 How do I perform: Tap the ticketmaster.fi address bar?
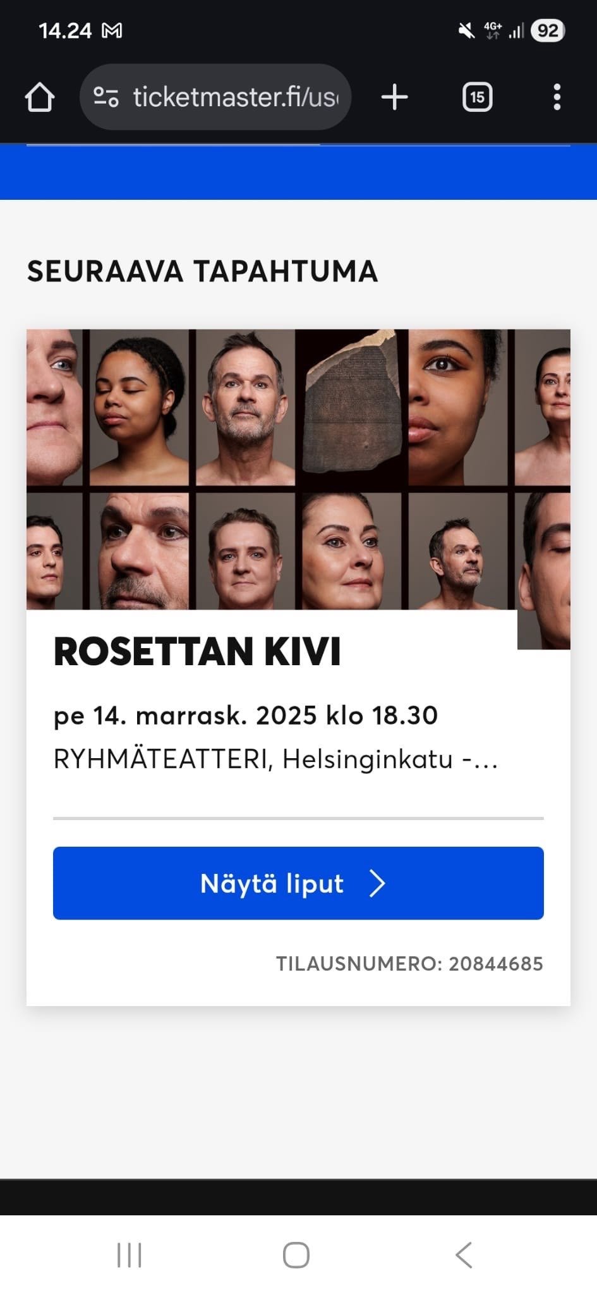click(x=234, y=96)
